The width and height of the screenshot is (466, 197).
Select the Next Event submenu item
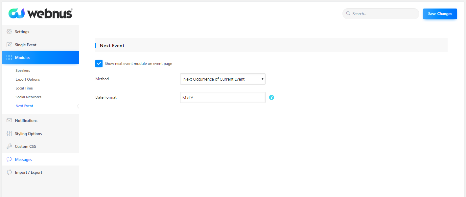point(24,106)
